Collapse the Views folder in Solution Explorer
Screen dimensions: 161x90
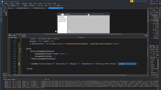coord(152,29)
